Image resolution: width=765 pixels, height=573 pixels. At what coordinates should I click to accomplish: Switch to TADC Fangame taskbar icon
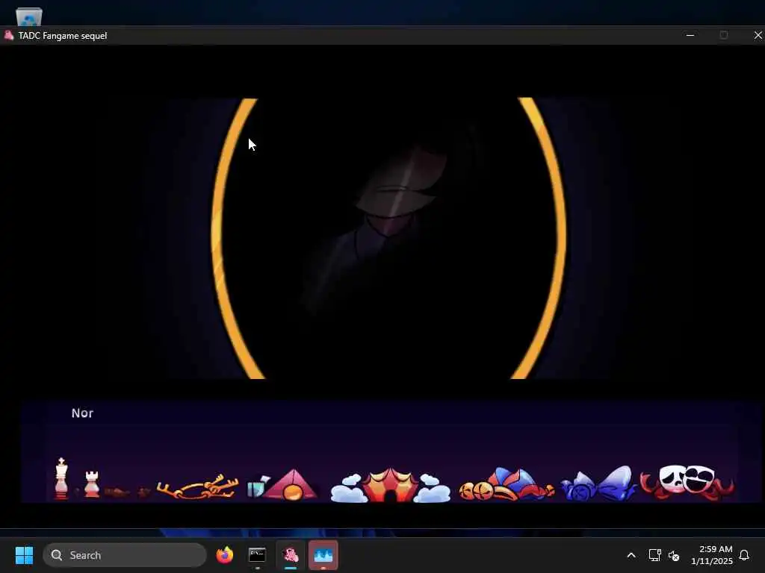(291, 555)
